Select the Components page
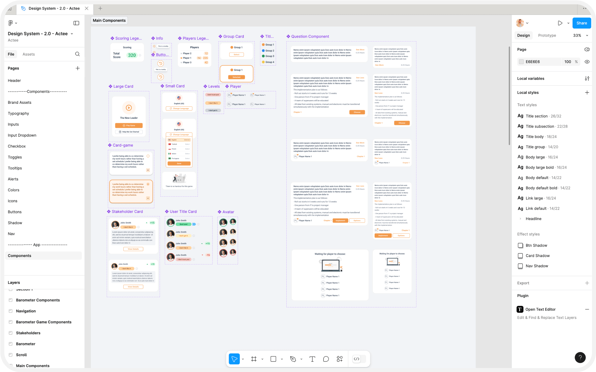 43,256
